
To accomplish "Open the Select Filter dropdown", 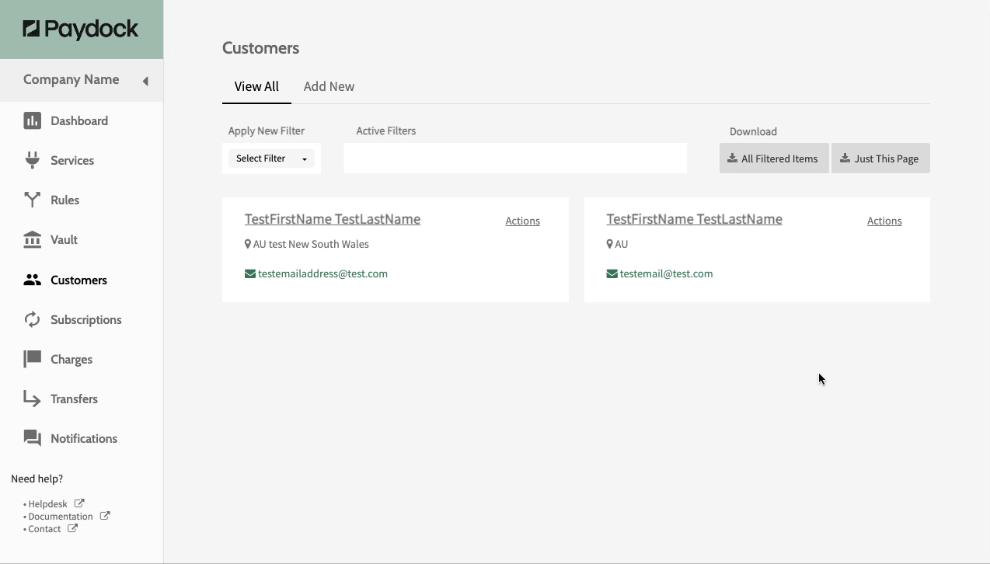I will [271, 158].
